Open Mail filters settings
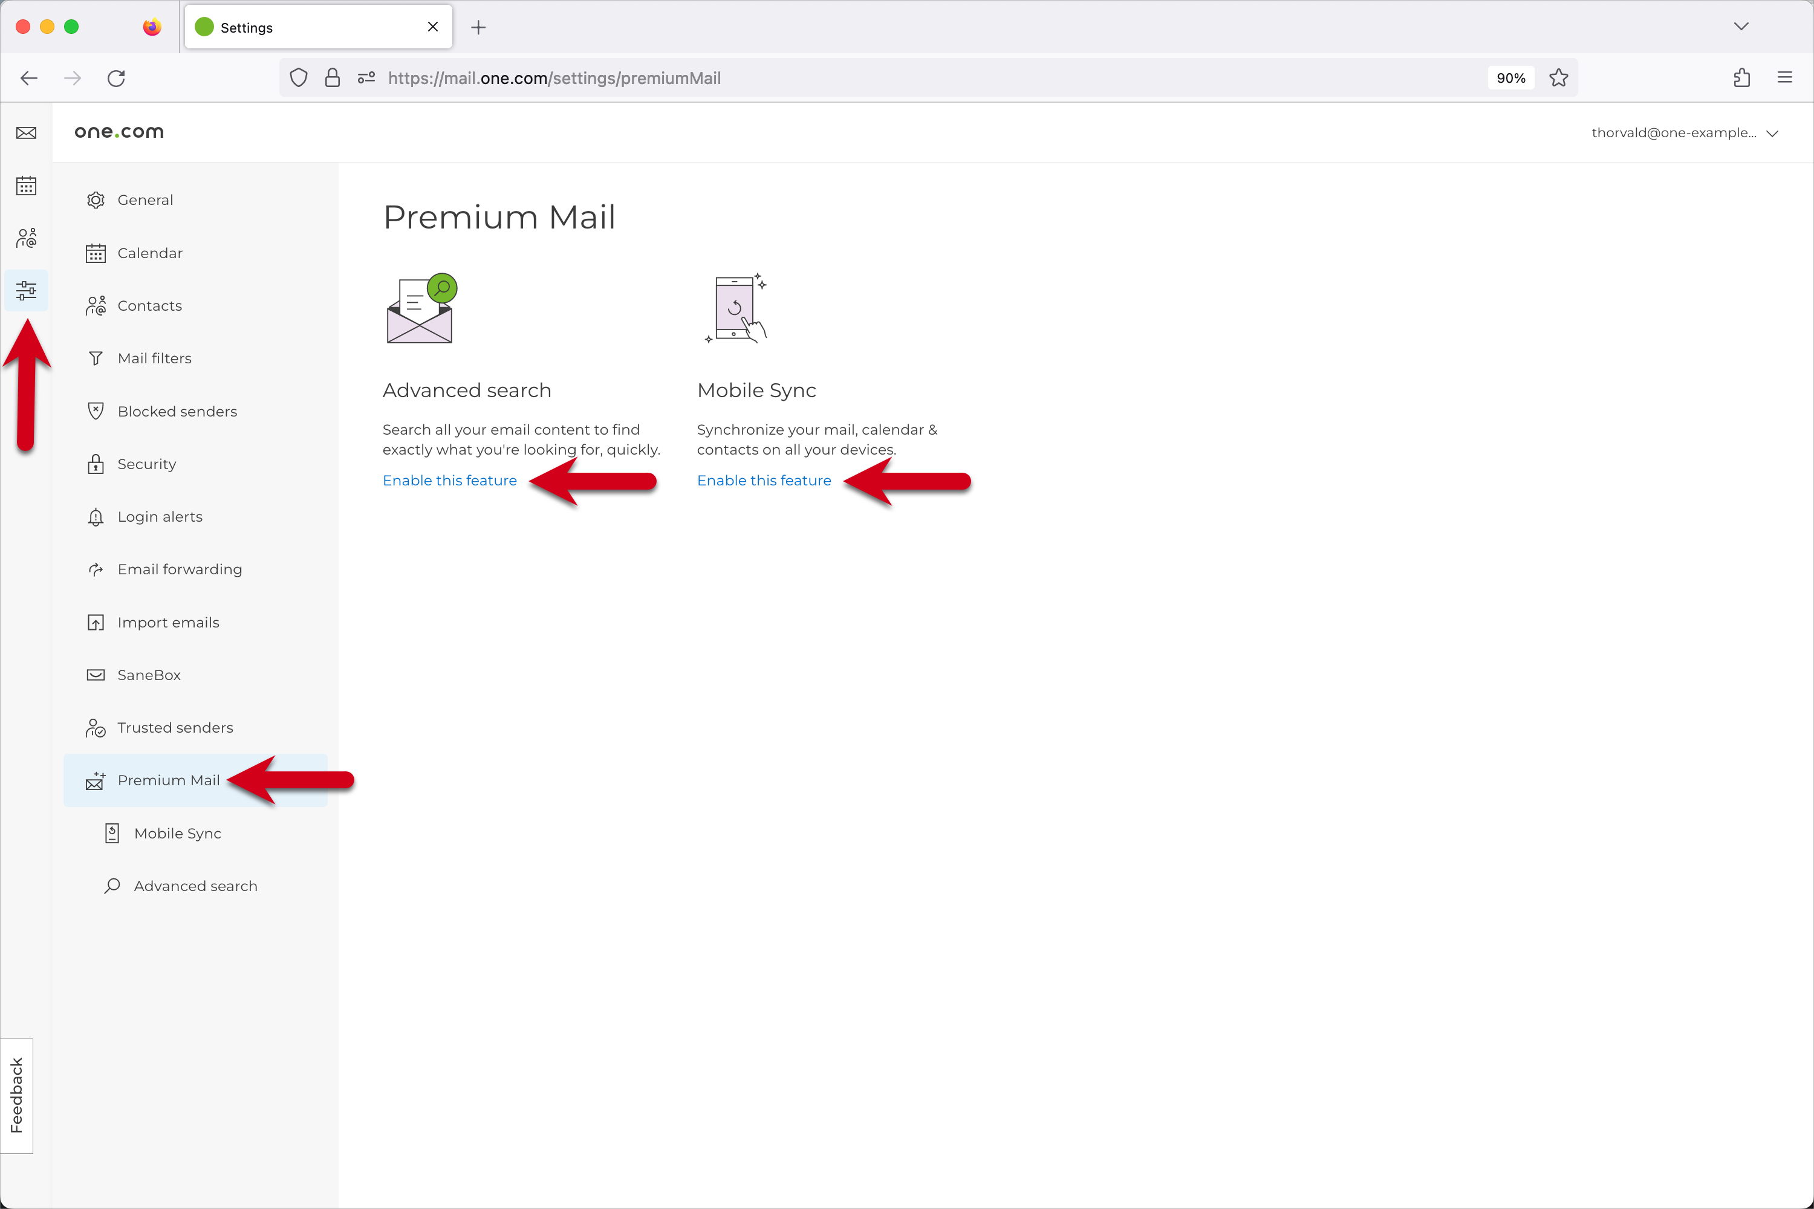1814x1209 pixels. [x=154, y=358]
